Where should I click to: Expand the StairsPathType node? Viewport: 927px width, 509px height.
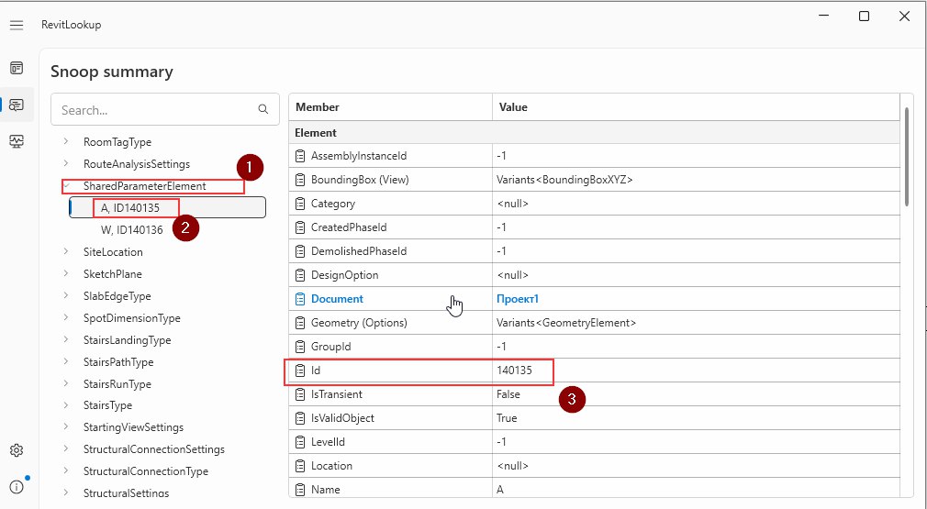[66, 362]
